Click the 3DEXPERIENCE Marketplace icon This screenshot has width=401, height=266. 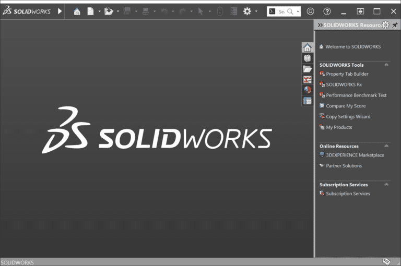322,154
